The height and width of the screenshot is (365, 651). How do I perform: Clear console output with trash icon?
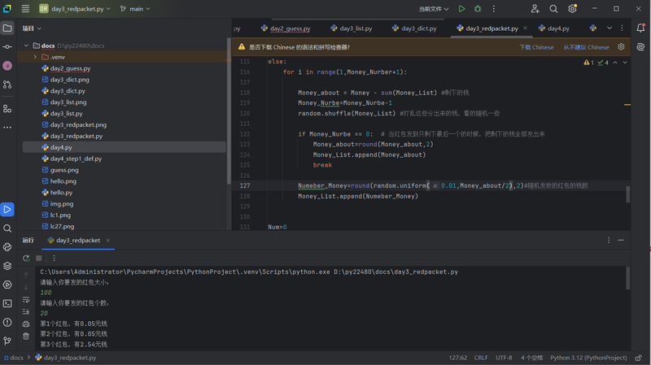pos(26,336)
